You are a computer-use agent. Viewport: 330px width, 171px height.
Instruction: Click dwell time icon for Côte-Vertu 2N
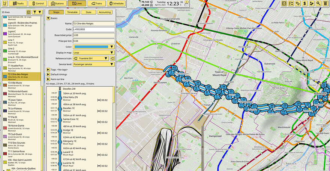(99, 100)
